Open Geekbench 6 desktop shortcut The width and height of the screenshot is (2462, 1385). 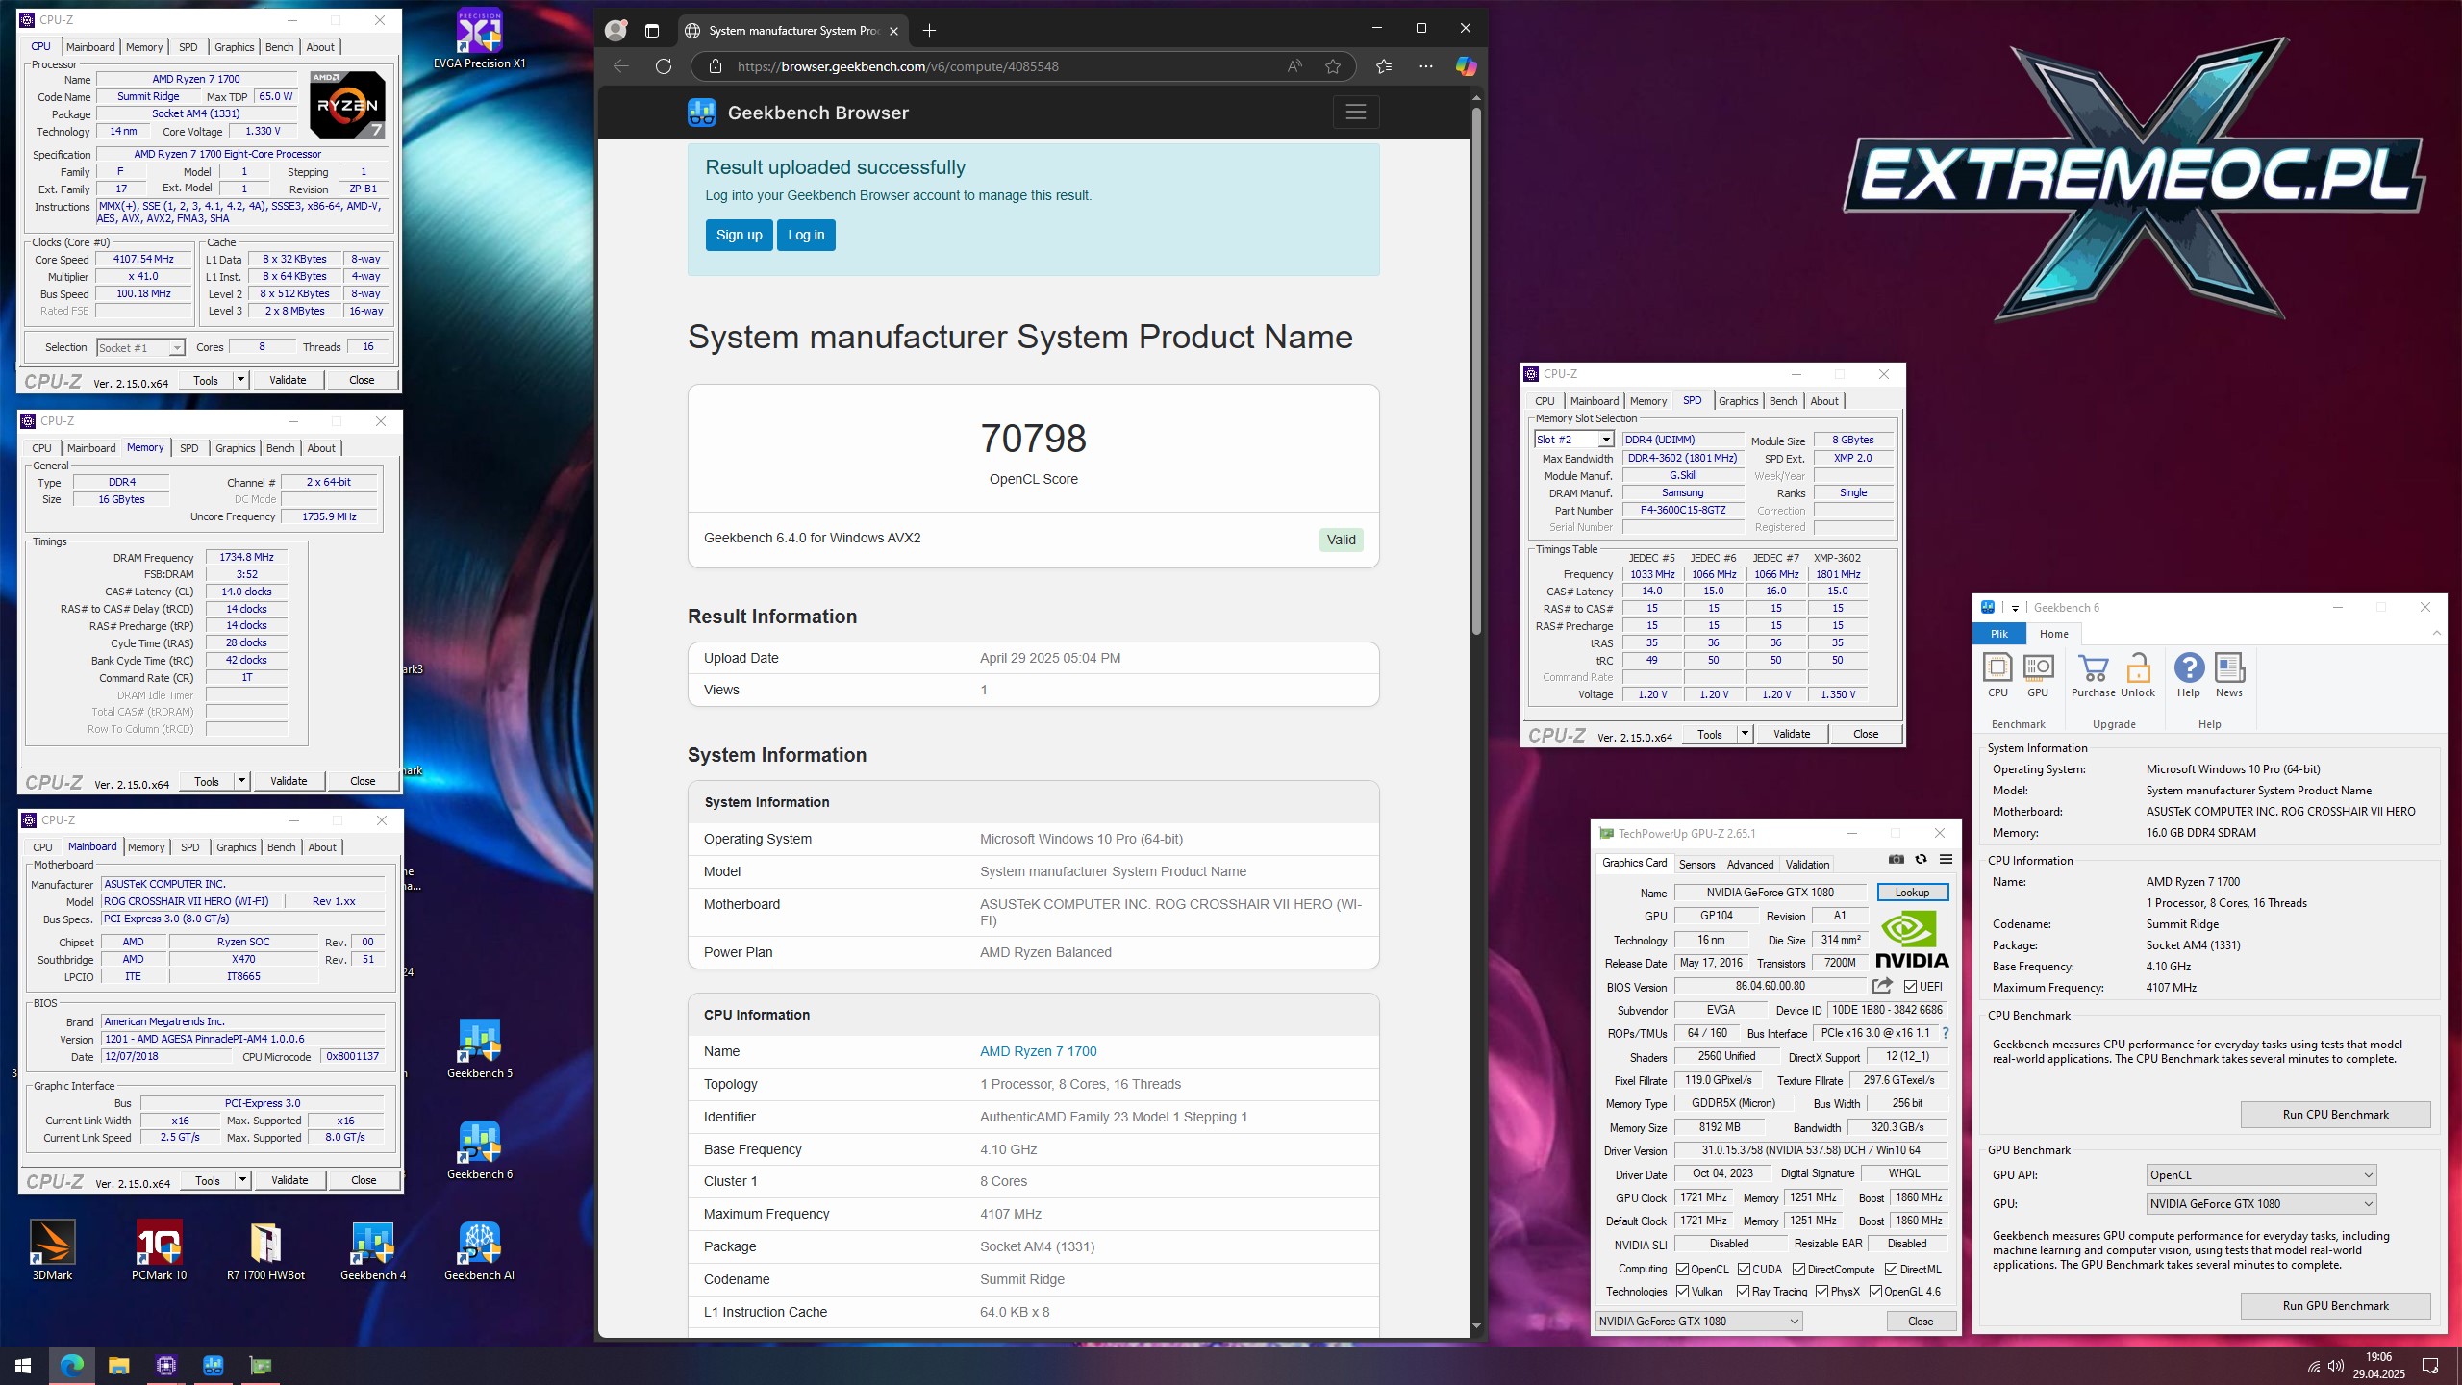click(479, 1150)
